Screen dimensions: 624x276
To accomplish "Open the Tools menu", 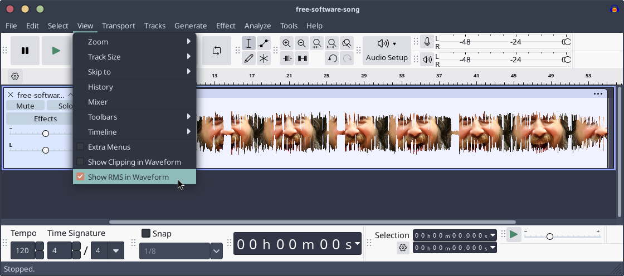I will 289,26.
